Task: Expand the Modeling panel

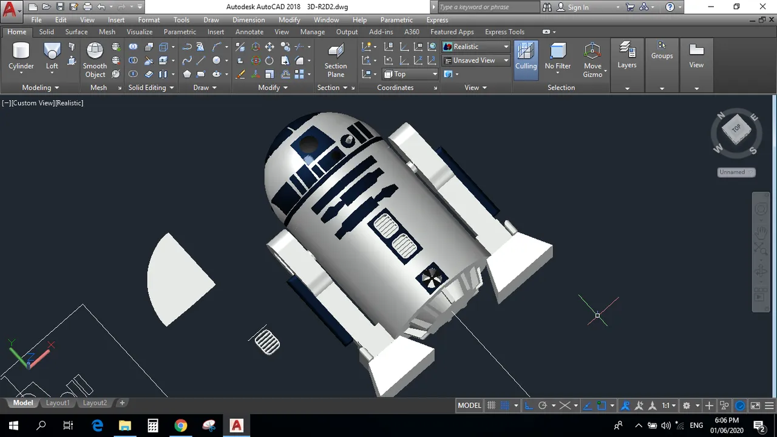Action: (41, 87)
